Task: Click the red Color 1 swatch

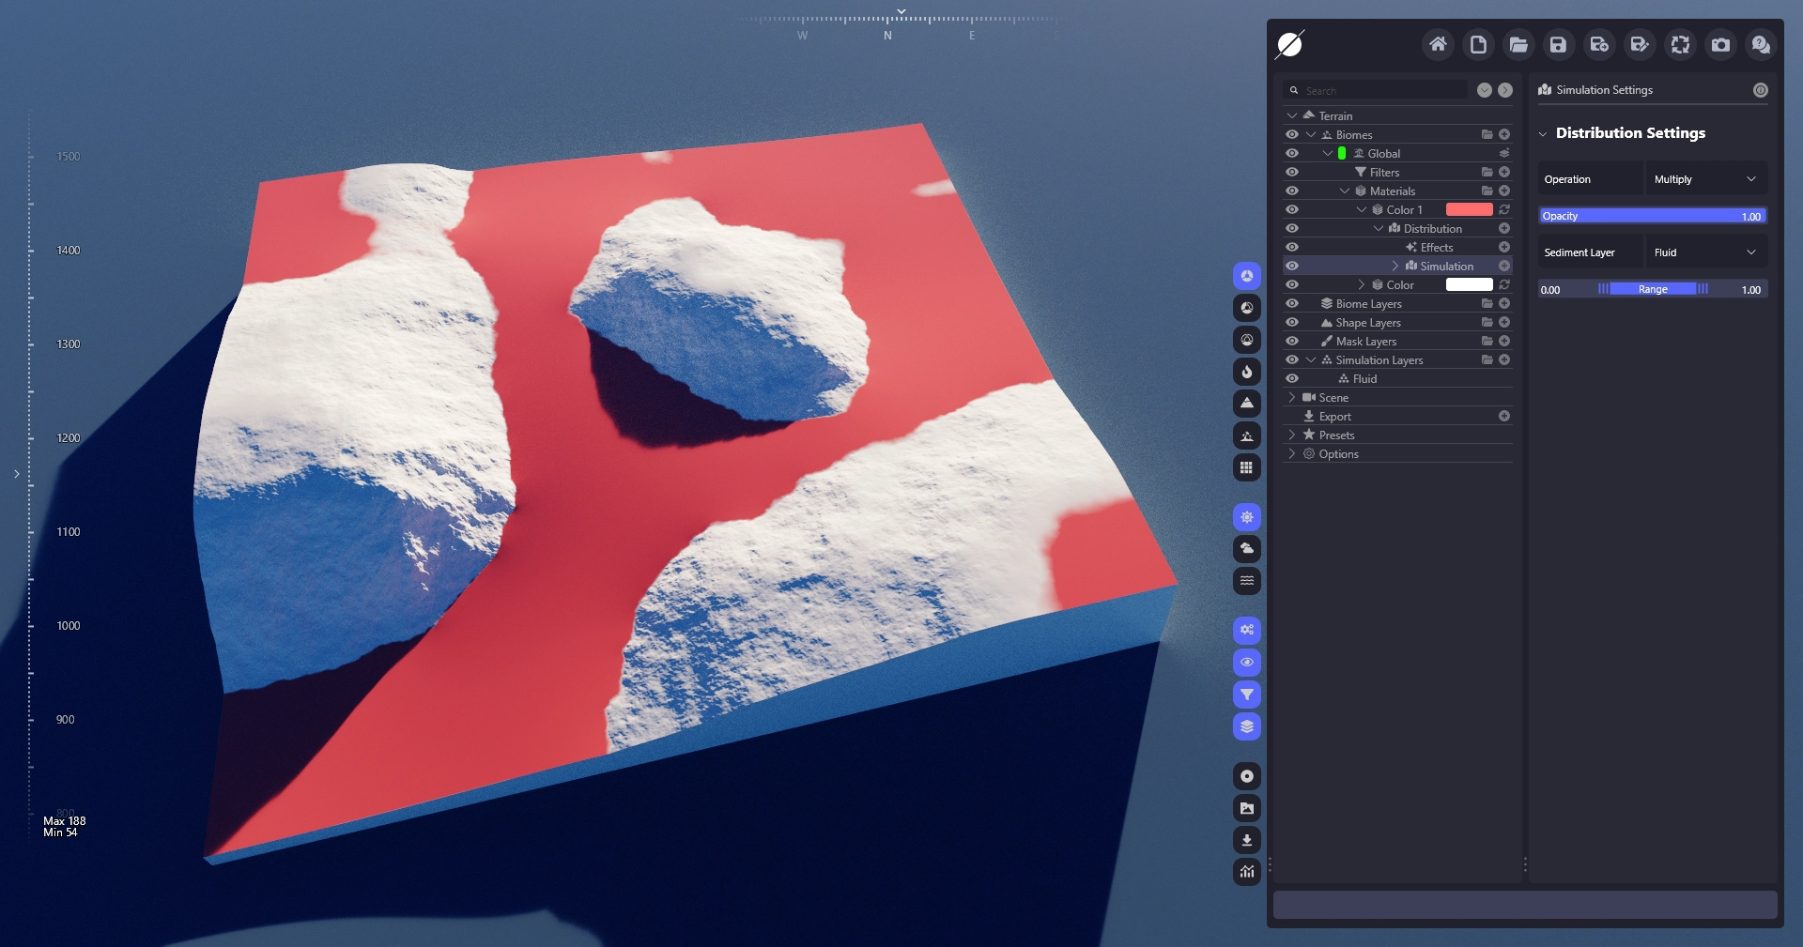Action: (1469, 209)
